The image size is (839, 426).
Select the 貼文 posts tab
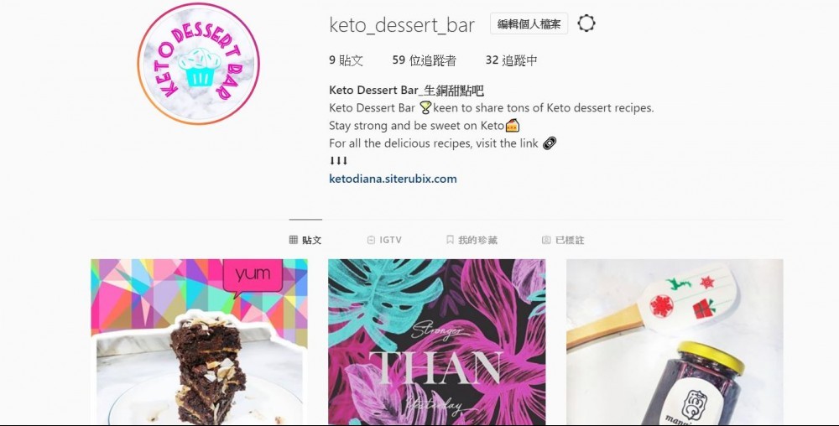305,240
